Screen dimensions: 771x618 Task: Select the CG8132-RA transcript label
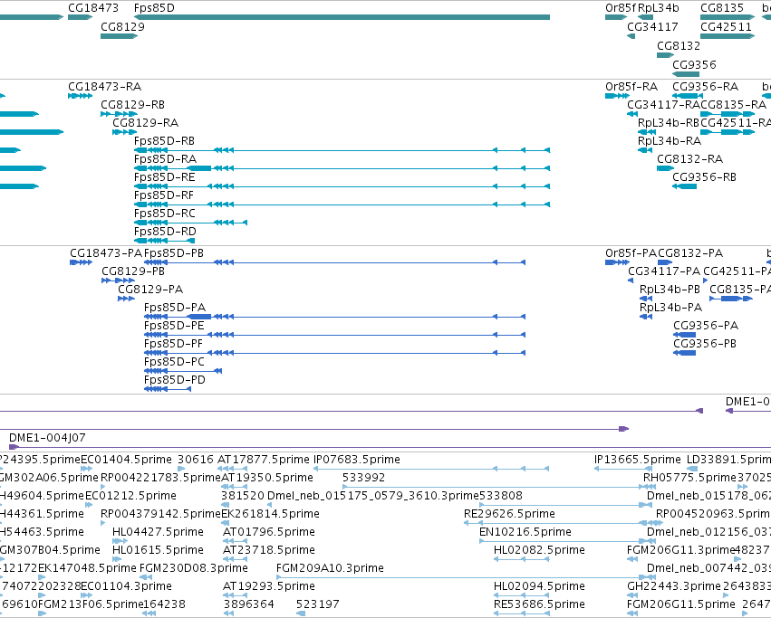689,159
